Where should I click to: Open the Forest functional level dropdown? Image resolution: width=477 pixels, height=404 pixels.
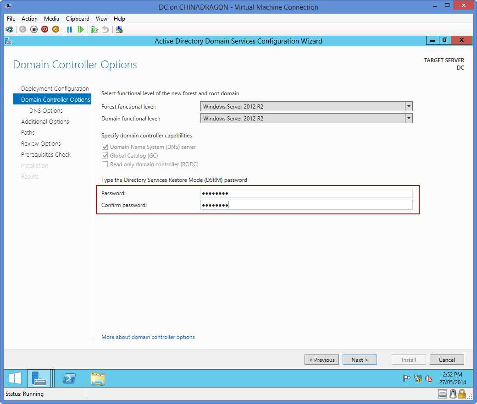pyautogui.click(x=409, y=106)
